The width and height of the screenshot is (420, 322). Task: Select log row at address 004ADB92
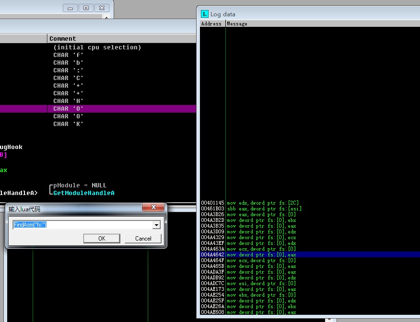(x=310, y=277)
